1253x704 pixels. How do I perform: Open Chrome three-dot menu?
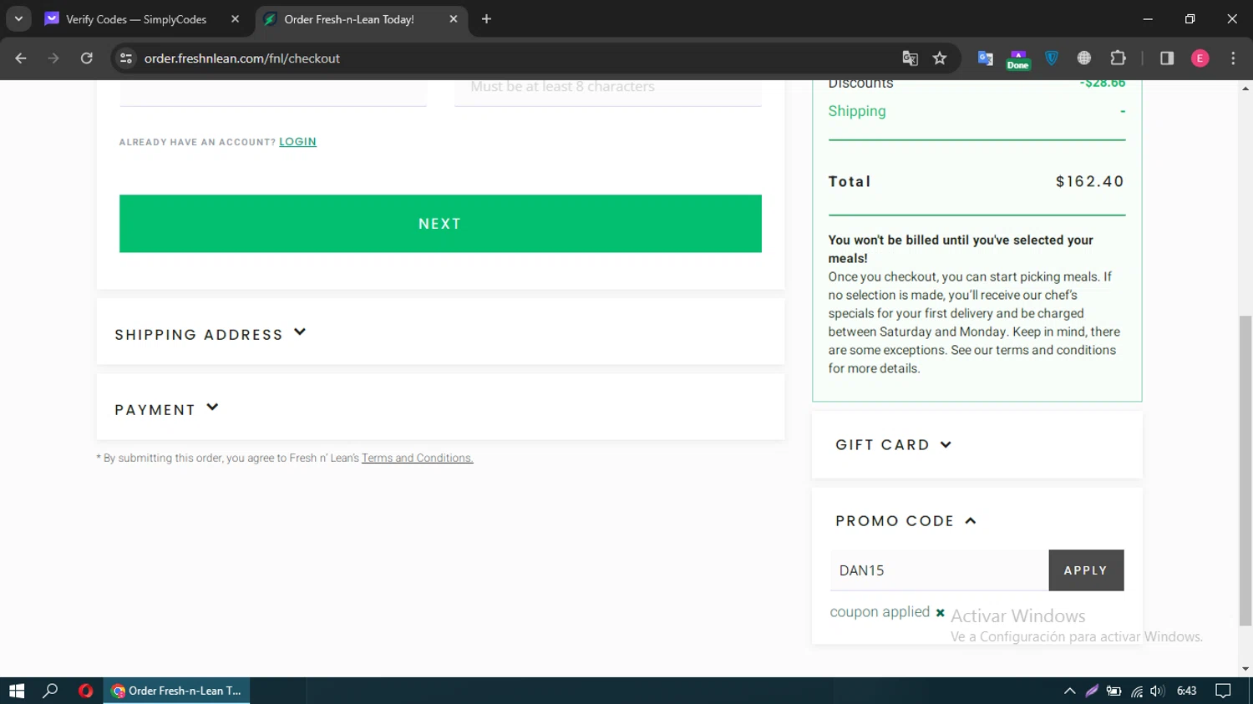coord(1233,58)
